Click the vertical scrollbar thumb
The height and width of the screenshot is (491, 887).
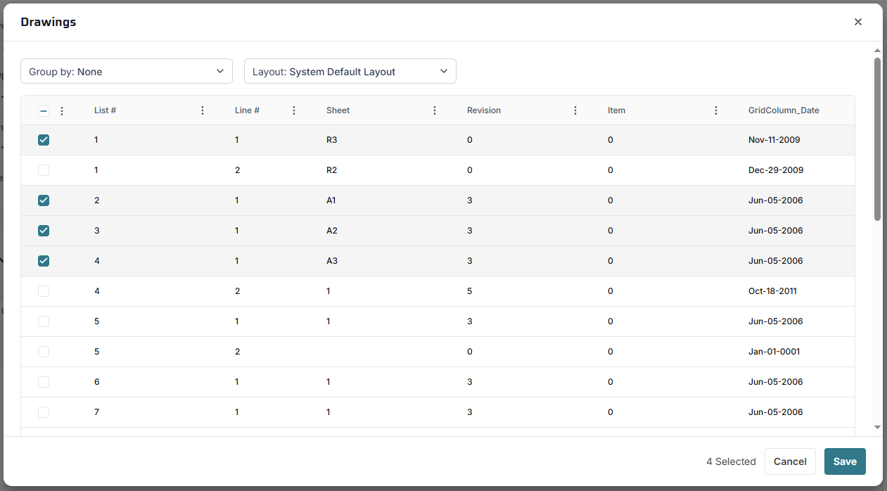click(877, 139)
